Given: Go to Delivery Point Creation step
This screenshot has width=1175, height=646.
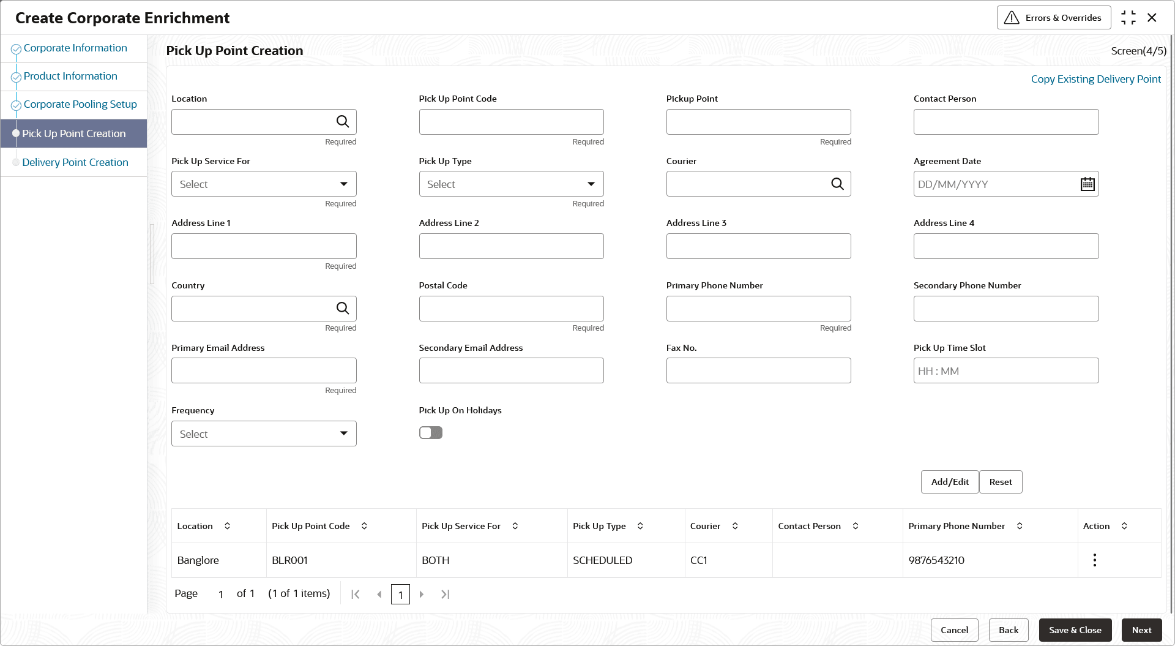Looking at the screenshot, I should point(75,162).
